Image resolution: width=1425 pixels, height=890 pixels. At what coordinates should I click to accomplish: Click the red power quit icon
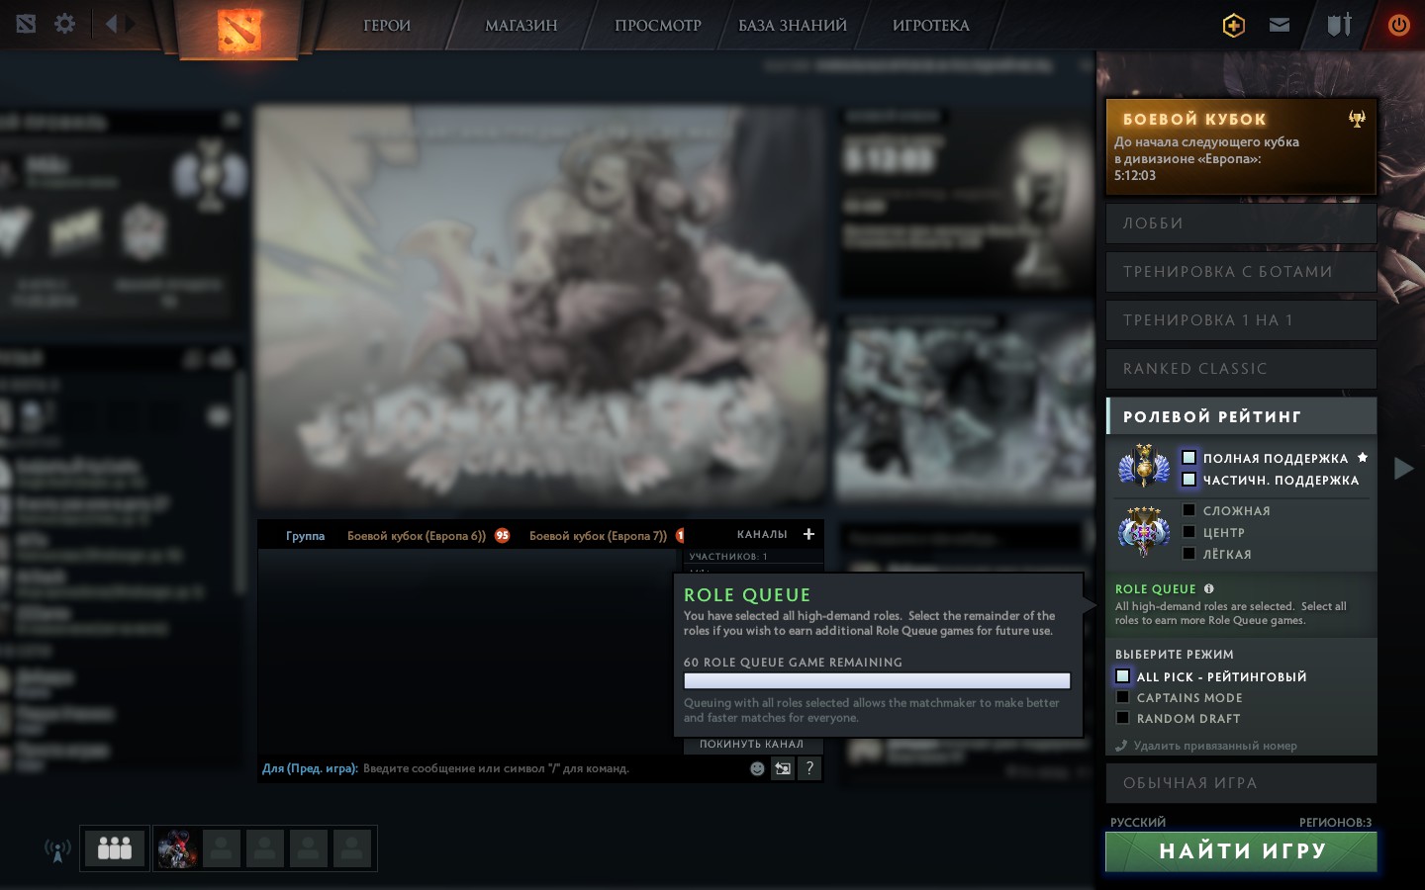coord(1398,26)
